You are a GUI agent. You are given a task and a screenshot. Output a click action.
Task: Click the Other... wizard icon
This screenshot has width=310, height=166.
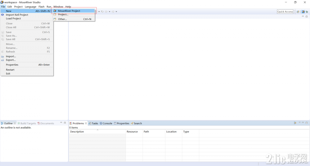55,19
